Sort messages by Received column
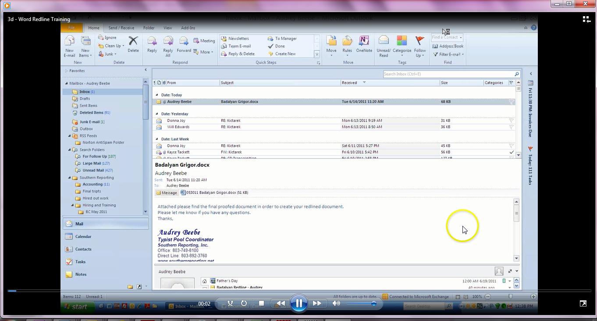597x321 pixels. point(390,82)
